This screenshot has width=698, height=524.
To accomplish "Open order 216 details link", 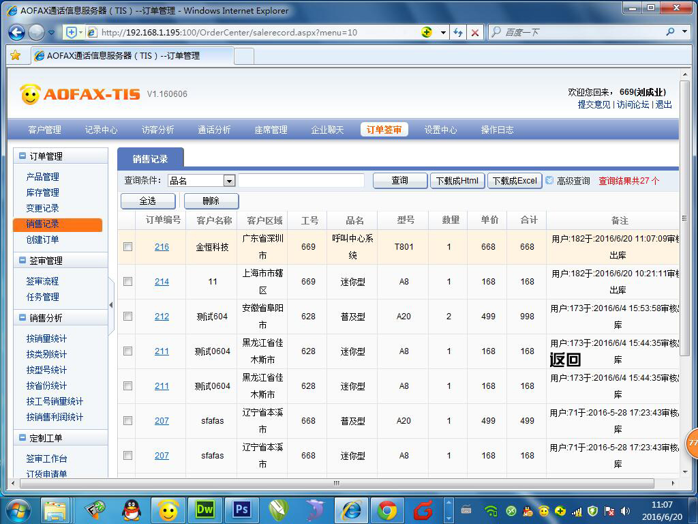I will click(162, 247).
